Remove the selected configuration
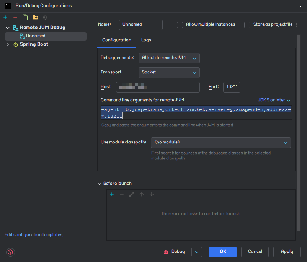This screenshot has height=262, width=307. tap(15, 17)
